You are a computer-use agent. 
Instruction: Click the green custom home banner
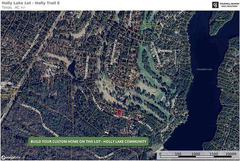point(88,141)
